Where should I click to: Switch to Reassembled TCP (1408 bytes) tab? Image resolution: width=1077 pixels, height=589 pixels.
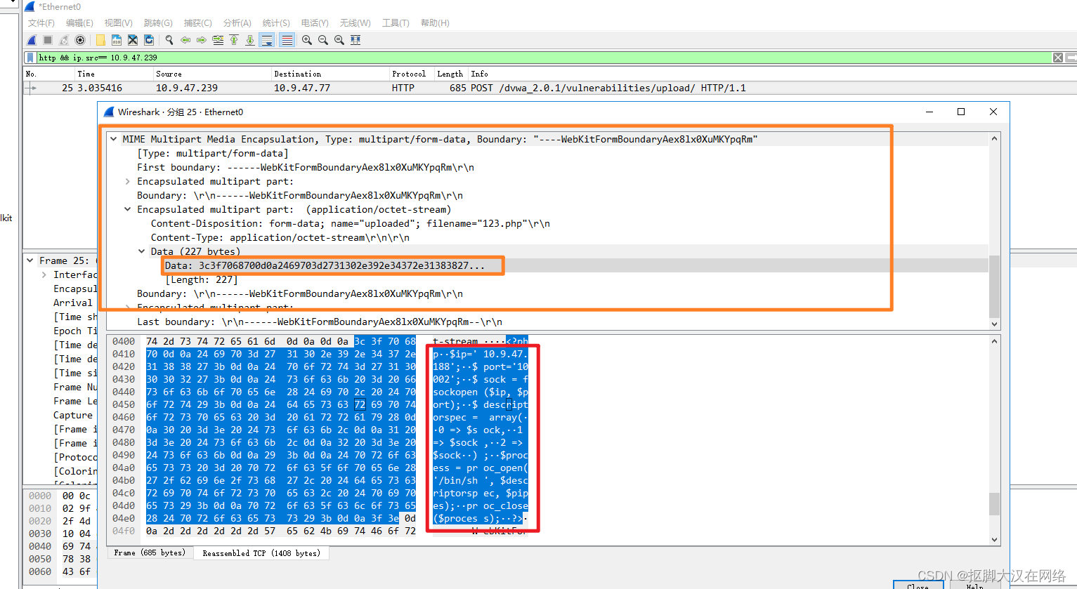pos(261,553)
